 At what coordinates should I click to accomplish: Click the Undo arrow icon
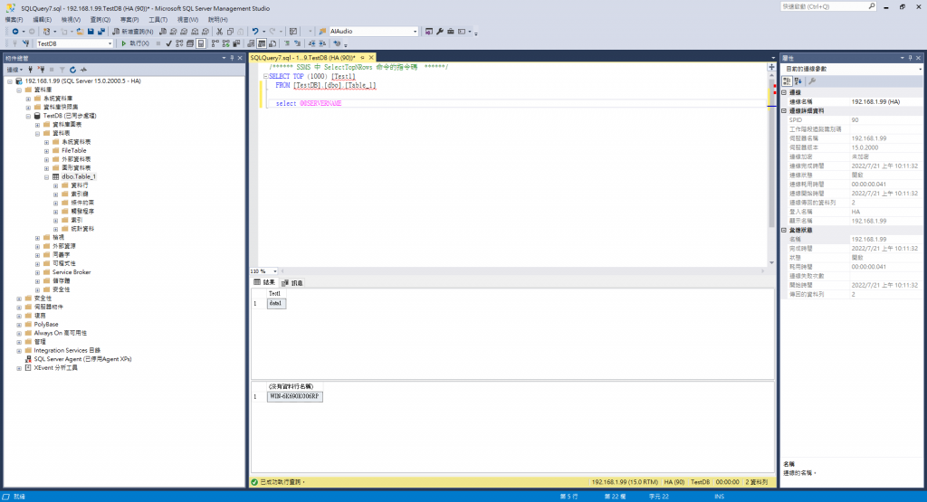tap(254, 32)
